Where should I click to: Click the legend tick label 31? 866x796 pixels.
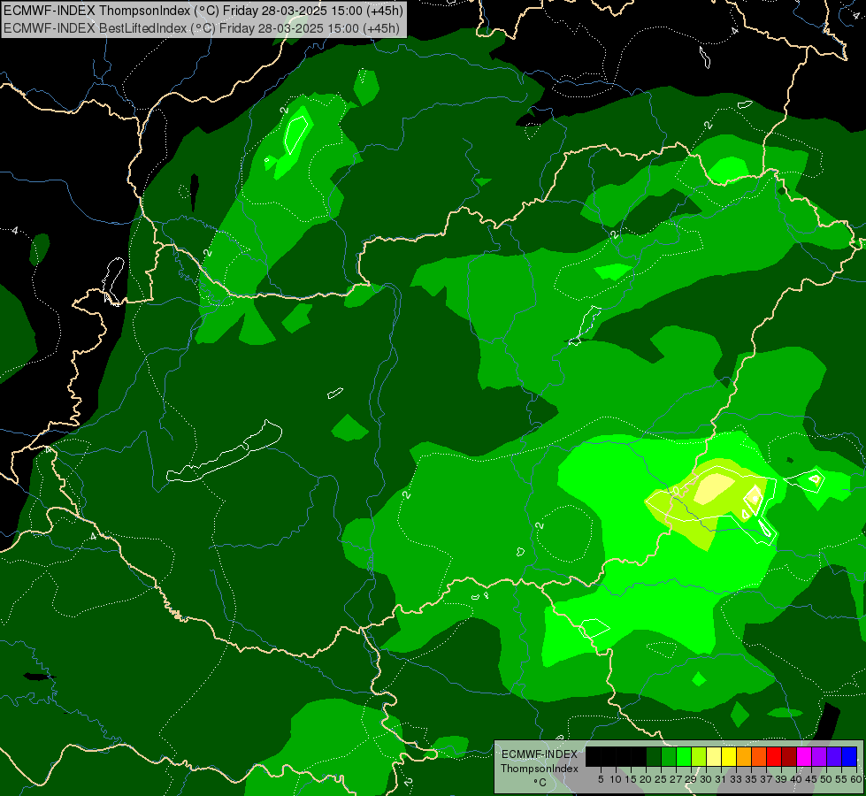coord(721,779)
